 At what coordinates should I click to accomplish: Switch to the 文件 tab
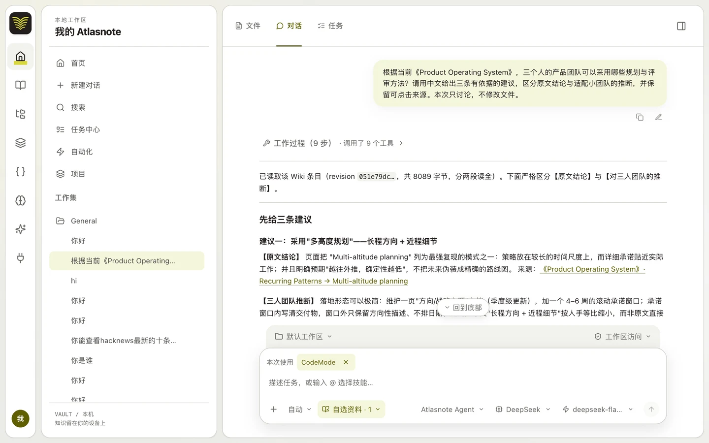point(248,26)
